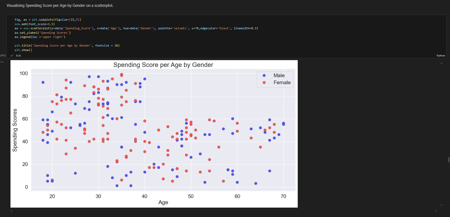Click the Male legend label text

point(279,76)
